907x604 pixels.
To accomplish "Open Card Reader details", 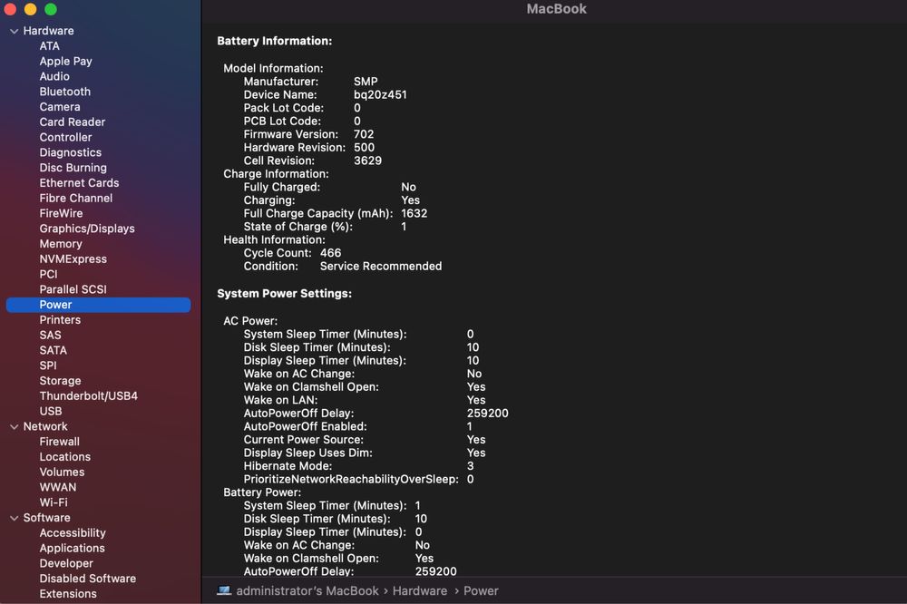I will tap(73, 122).
